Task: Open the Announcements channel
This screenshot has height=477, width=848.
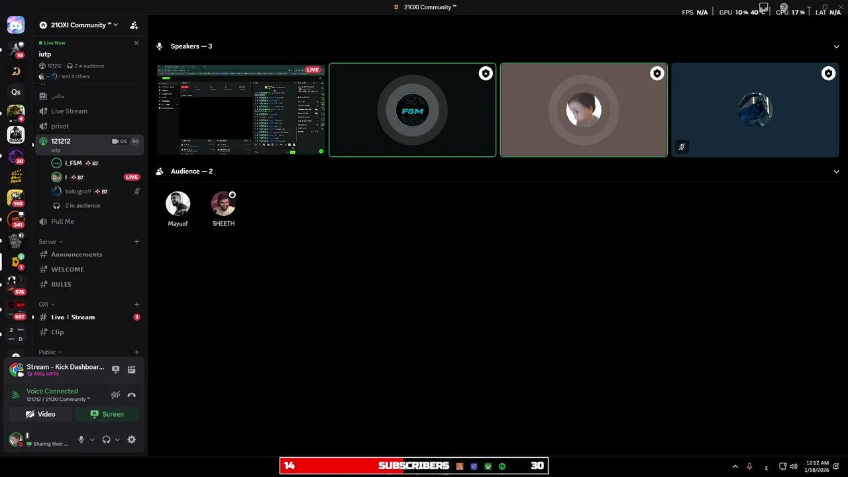Action: point(89,254)
